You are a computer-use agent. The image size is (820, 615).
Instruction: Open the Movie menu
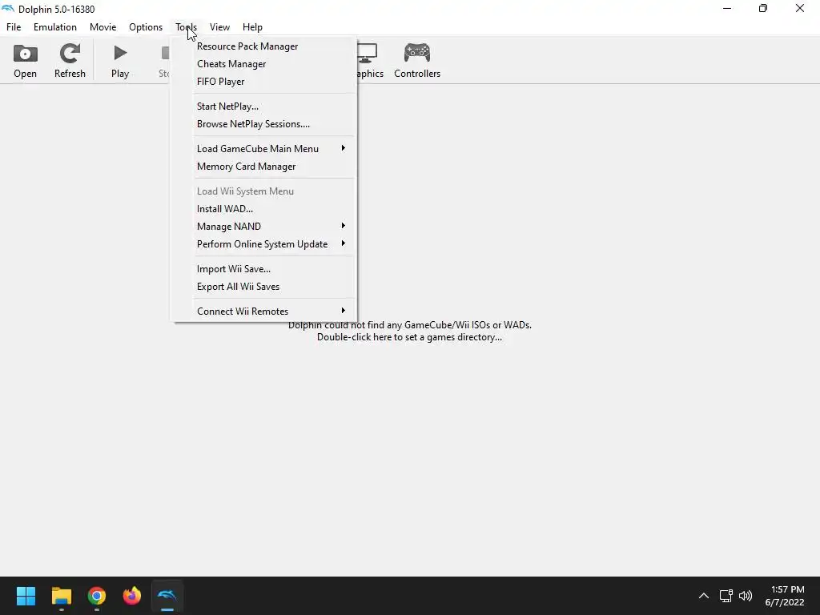[103, 27]
